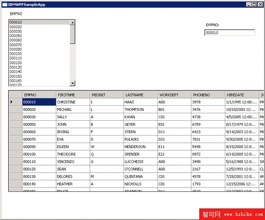Click the listbox scroll down arrow
Viewport: 265px width, 220px height.
(x=72, y=83)
